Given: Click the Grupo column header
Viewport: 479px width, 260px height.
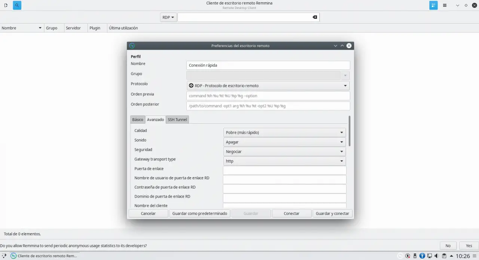Looking at the screenshot, I should [x=54, y=28].
